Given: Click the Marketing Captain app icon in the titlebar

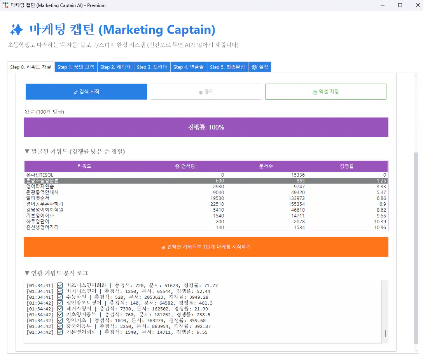Looking at the screenshot, I should click(5, 5).
